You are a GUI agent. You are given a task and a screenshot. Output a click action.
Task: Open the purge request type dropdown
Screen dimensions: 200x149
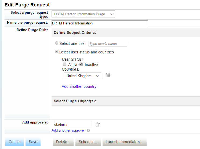coord(83,14)
